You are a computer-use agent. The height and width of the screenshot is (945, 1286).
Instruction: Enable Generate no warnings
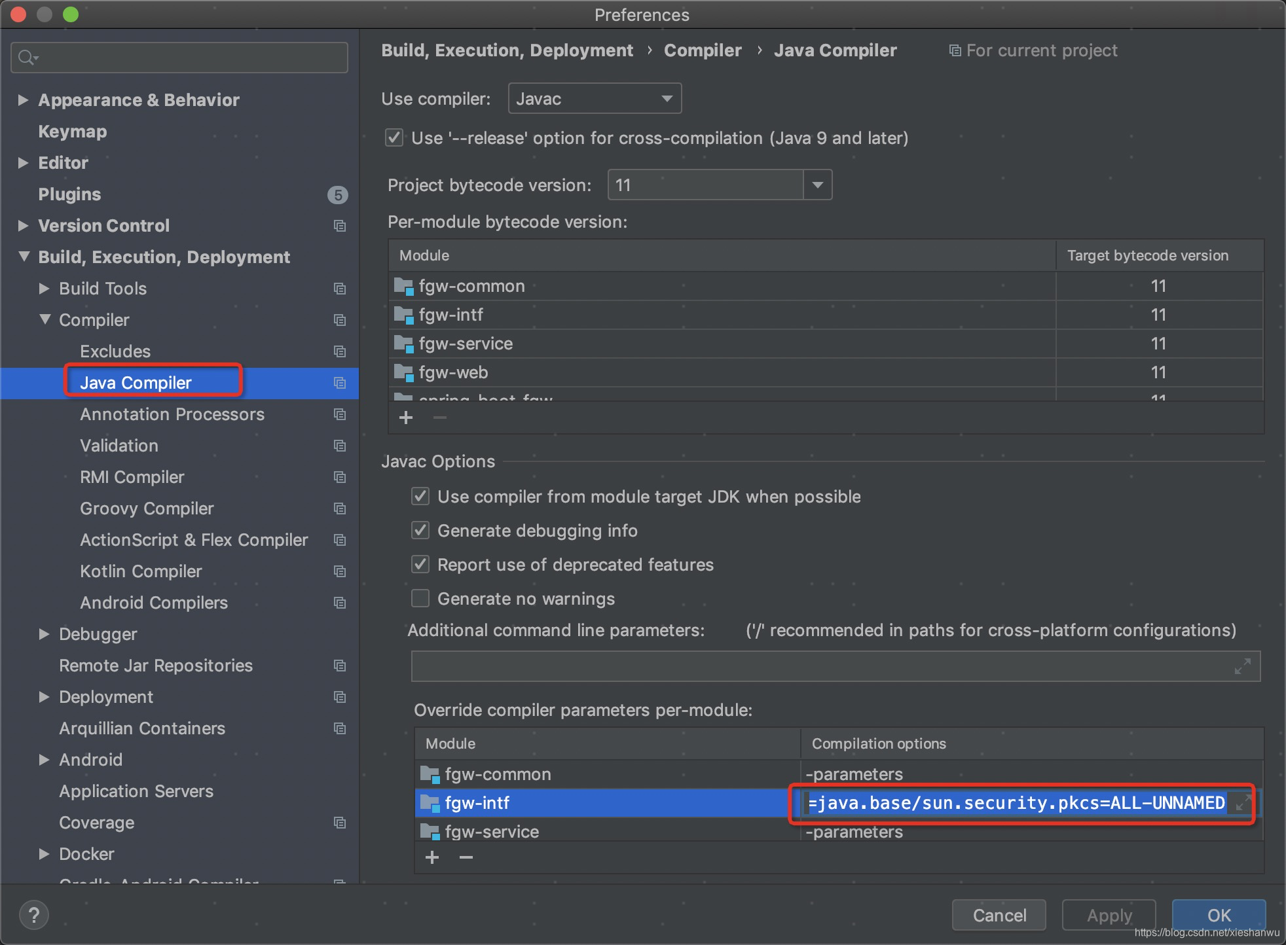point(420,599)
